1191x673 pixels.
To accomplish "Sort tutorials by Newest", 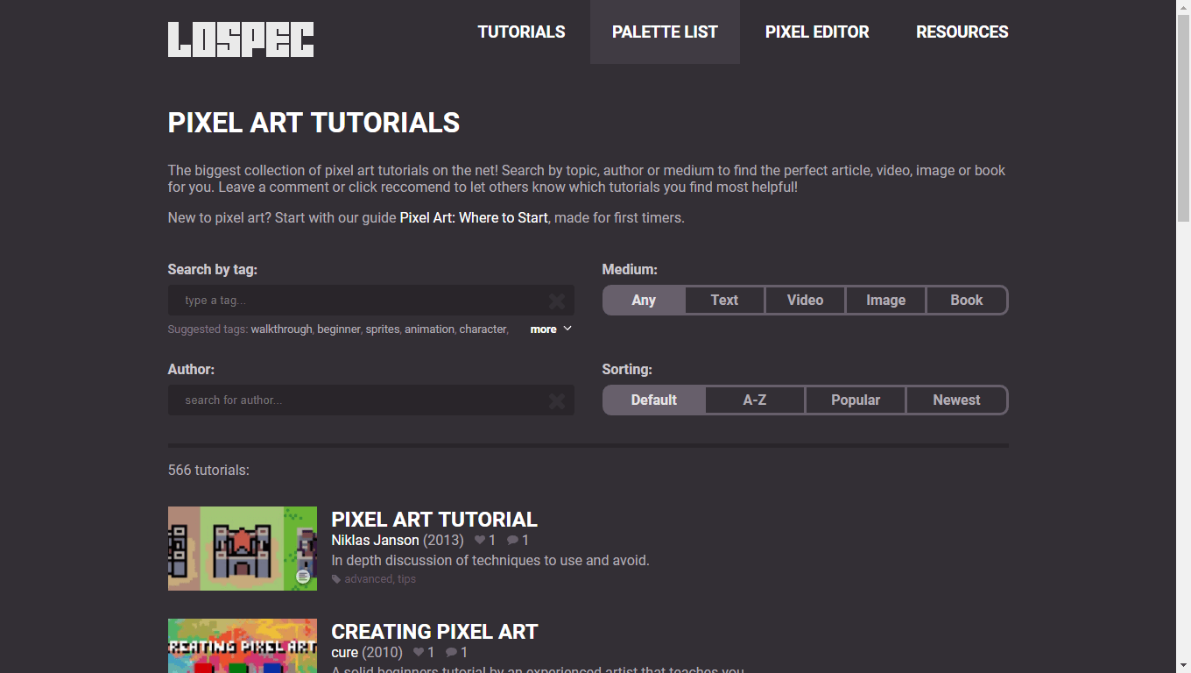I will pos(956,400).
